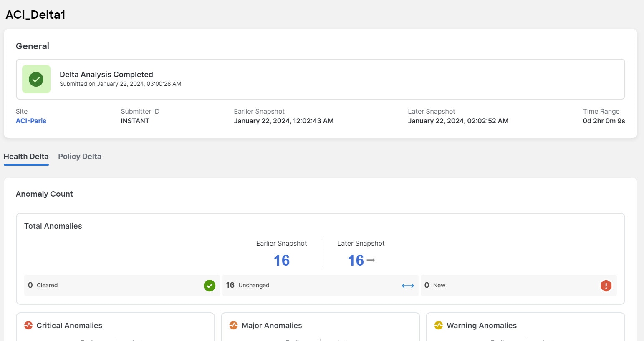Click the Warning Anomalies card title
This screenshot has height=341, width=644.
point(482,326)
